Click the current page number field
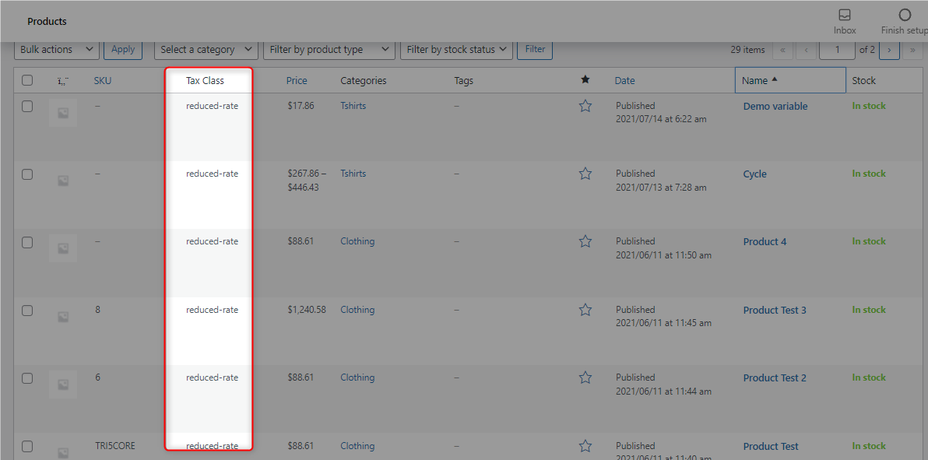928x460 pixels. coord(837,50)
